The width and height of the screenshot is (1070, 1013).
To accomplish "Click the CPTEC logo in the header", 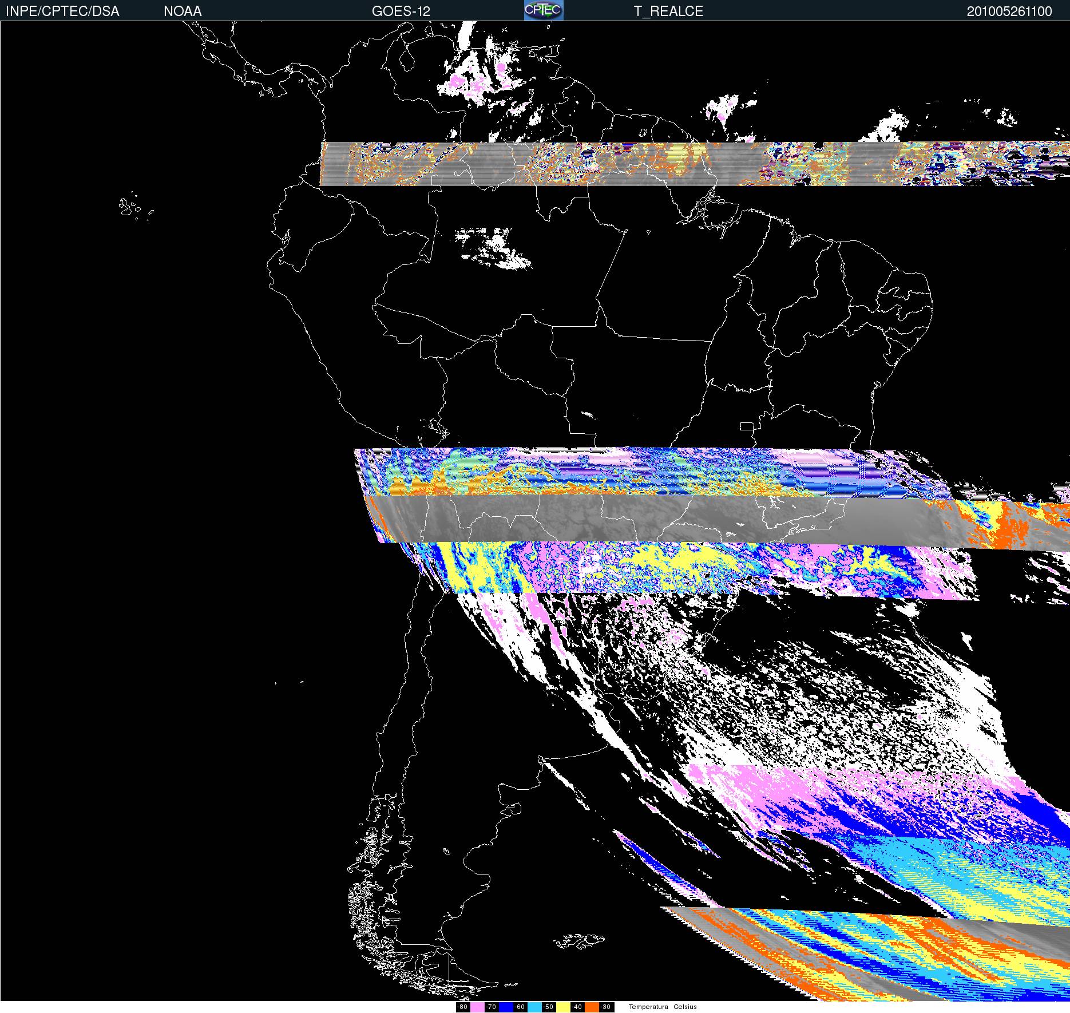I will tap(544, 10).
